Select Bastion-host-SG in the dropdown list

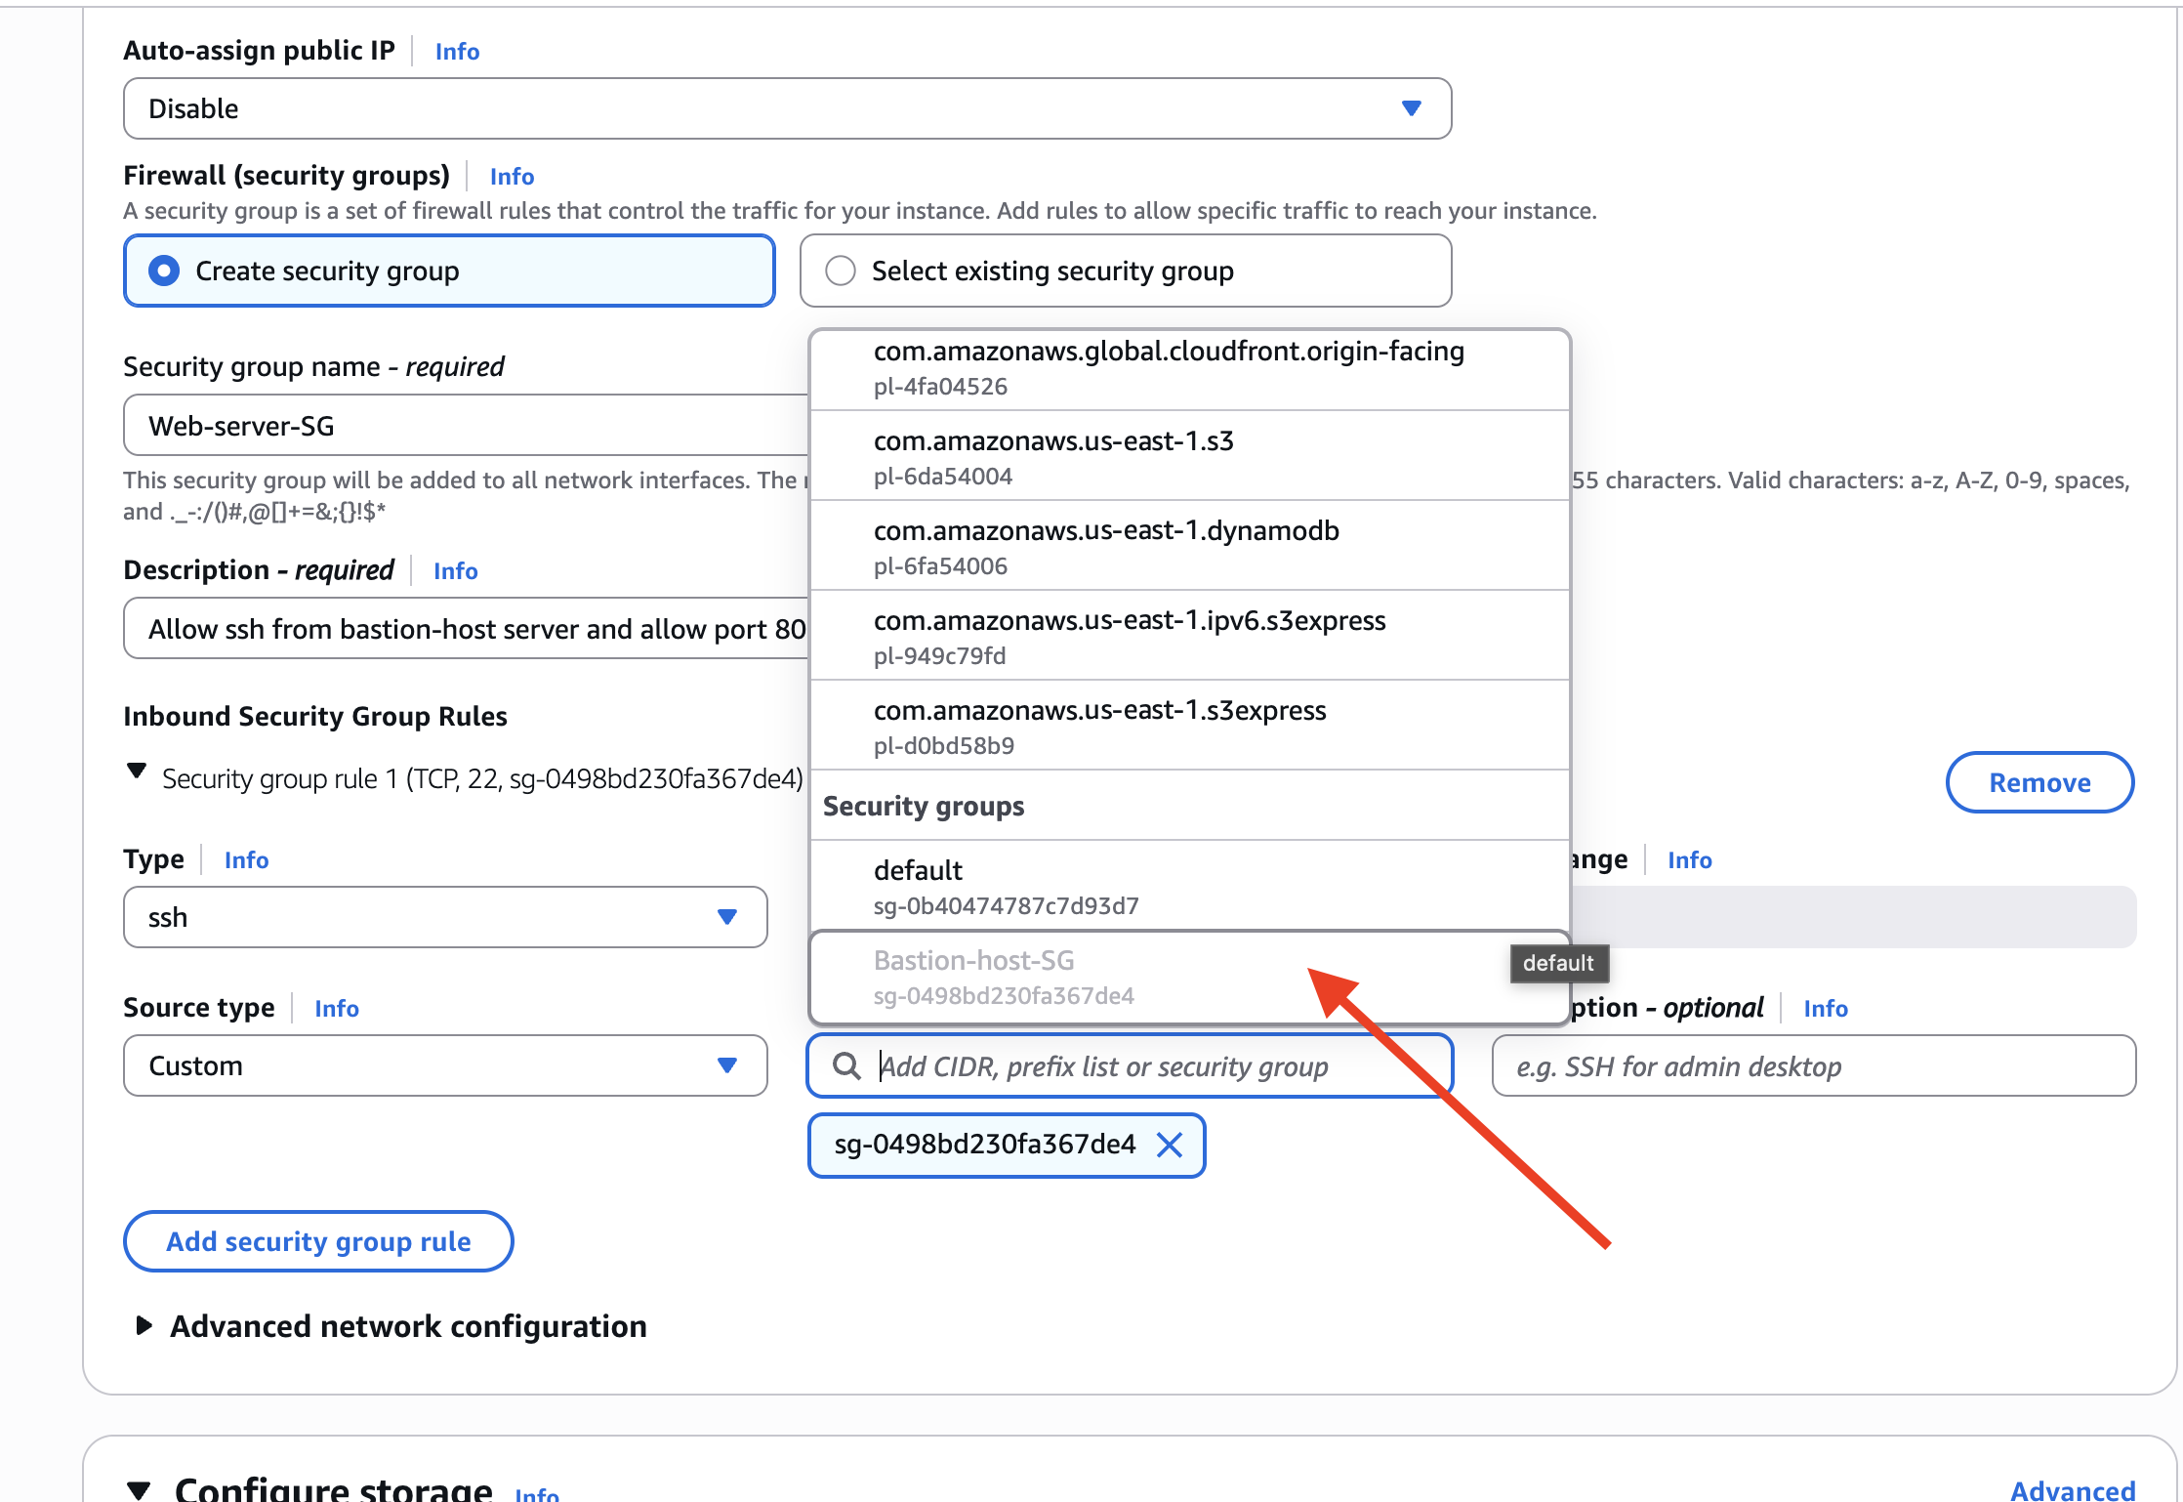tap(1189, 977)
